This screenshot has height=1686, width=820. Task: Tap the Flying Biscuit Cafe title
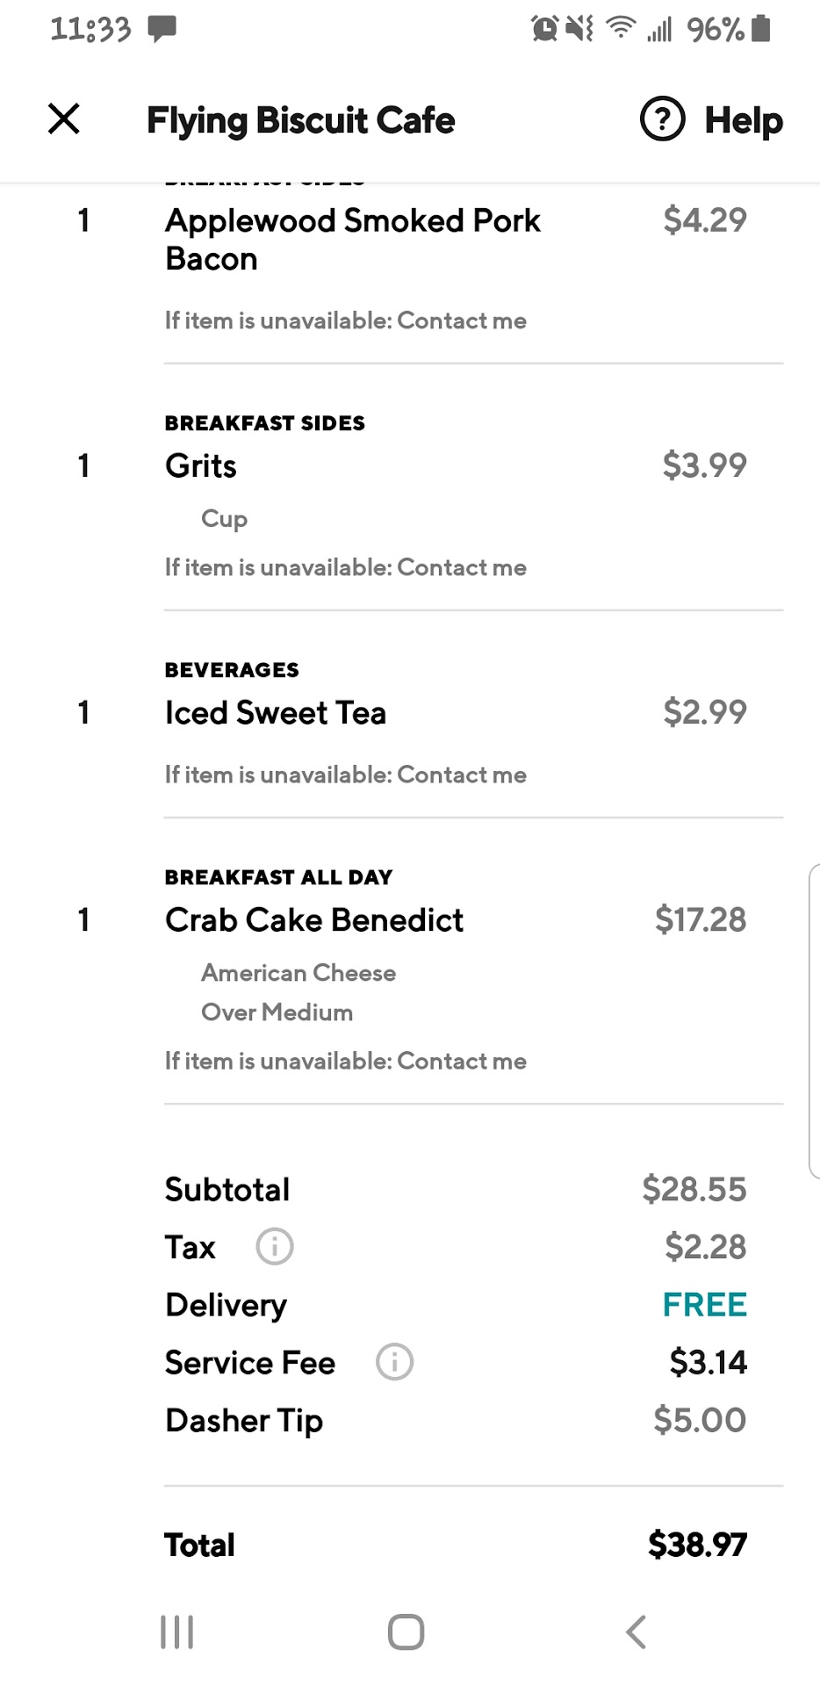[300, 120]
